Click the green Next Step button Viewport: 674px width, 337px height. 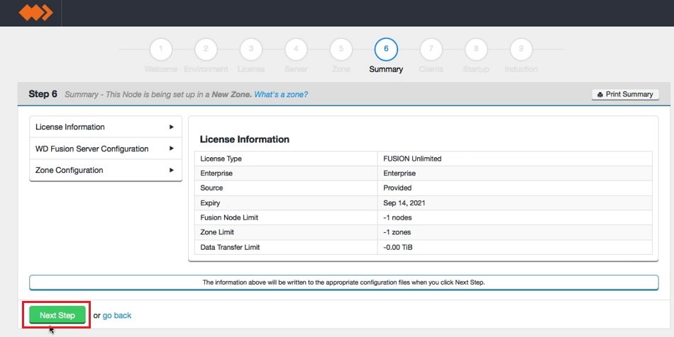pos(57,315)
